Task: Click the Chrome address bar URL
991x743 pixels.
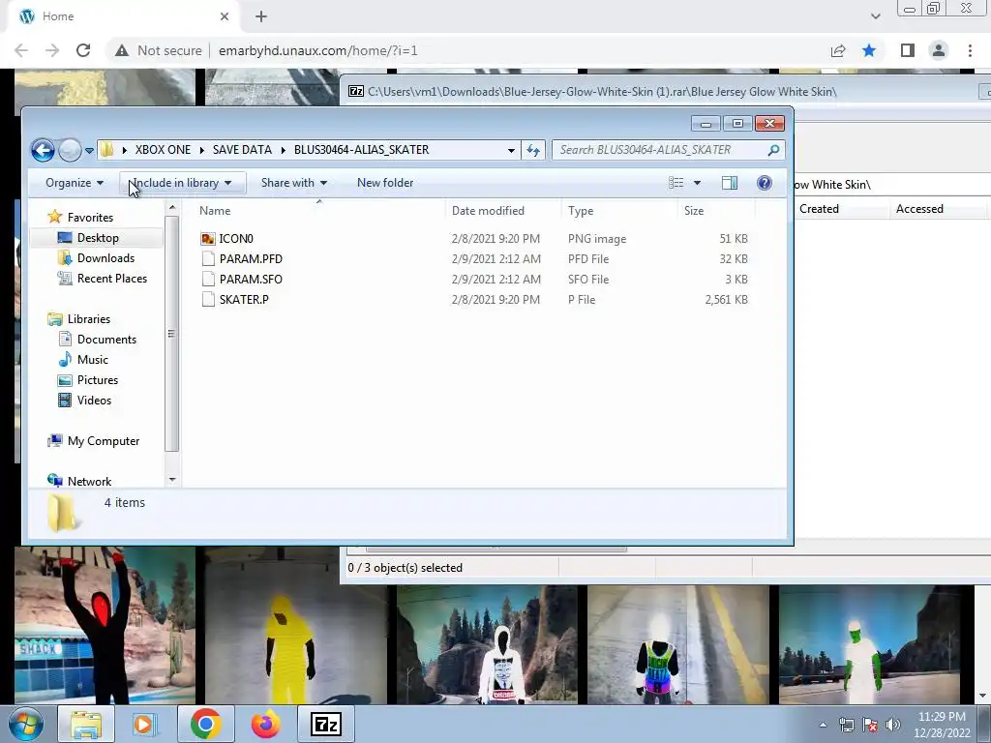Action: (x=317, y=50)
